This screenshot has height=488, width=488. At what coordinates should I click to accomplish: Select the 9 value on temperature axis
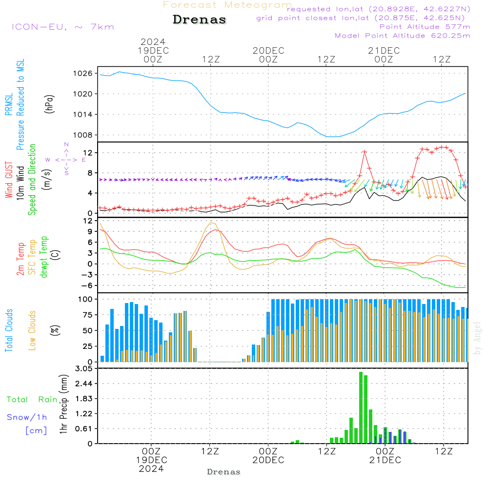click(x=90, y=231)
